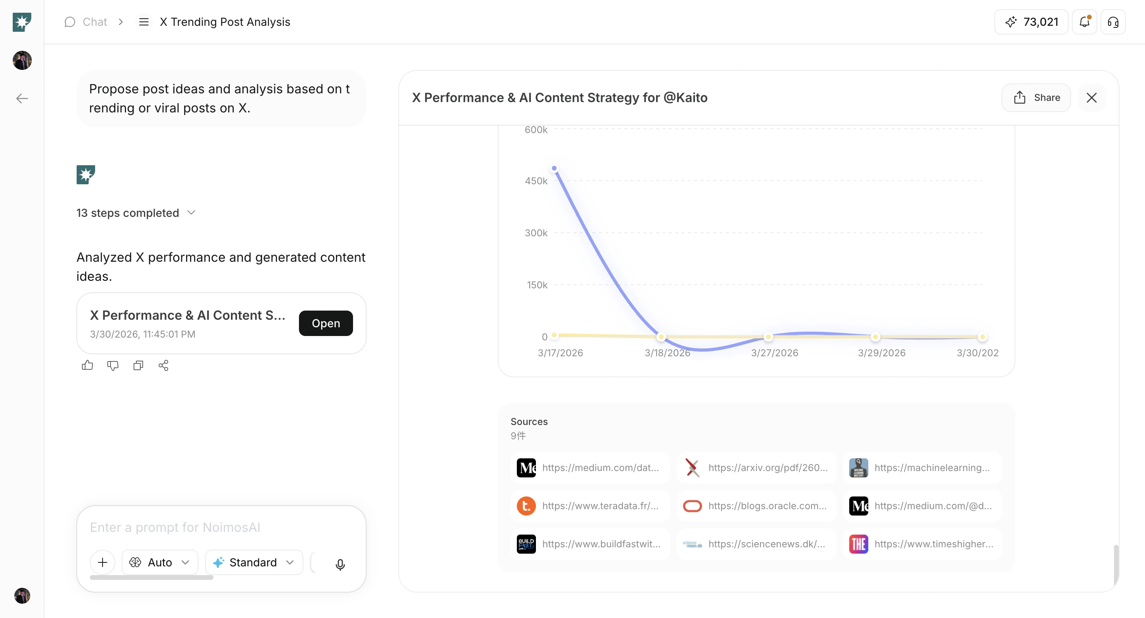Select Chat in the breadcrumb
This screenshot has height=618, width=1145.
pyautogui.click(x=95, y=22)
